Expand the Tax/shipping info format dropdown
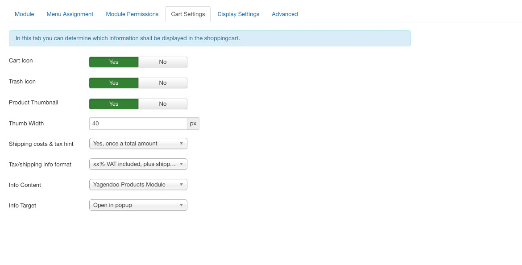The width and height of the screenshot is (522, 265). [x=138, y=164]
